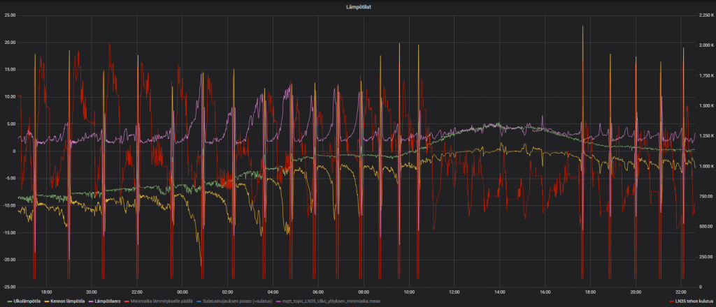Toggle LN35 tehon kulutus legend series
This screenshot has height=307, width=716.
694,301
